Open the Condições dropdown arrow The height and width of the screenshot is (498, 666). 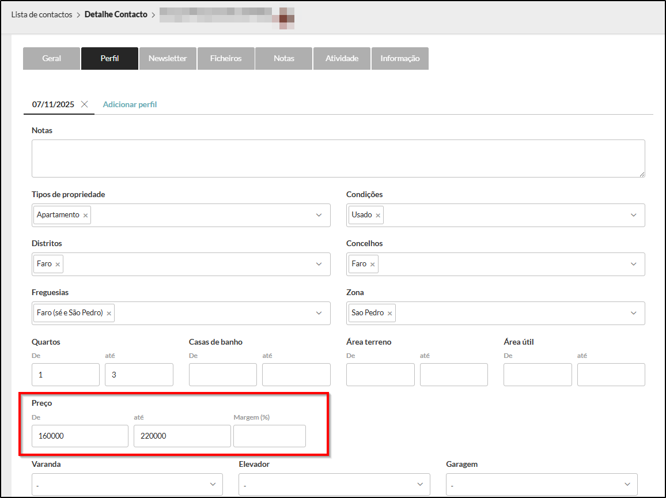(x=633, y=215)
